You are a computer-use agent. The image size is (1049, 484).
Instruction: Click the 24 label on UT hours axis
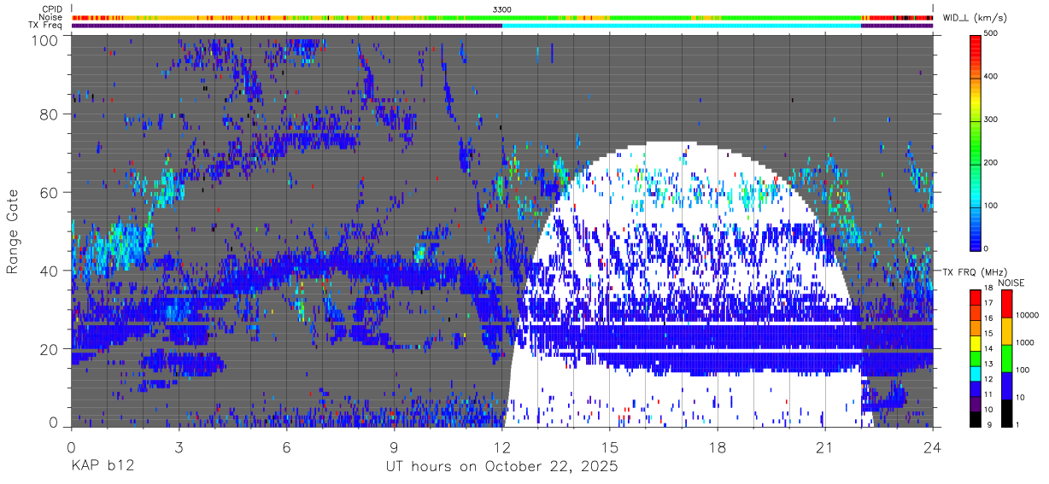tap(932, 447)
